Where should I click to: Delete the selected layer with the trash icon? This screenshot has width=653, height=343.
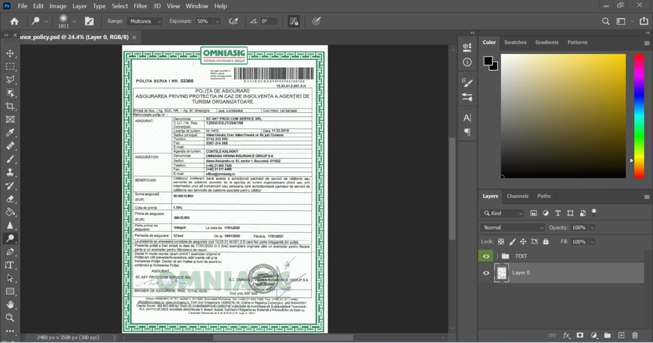tap(635, 335)
